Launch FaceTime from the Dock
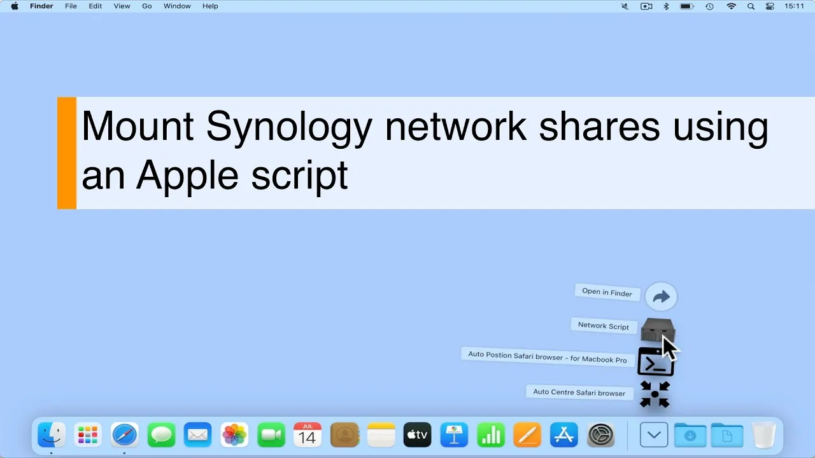Screen dimensions: 815x458 271,435
